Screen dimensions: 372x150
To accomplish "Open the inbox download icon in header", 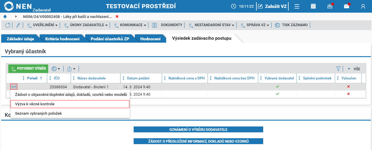I will [330, 6].
